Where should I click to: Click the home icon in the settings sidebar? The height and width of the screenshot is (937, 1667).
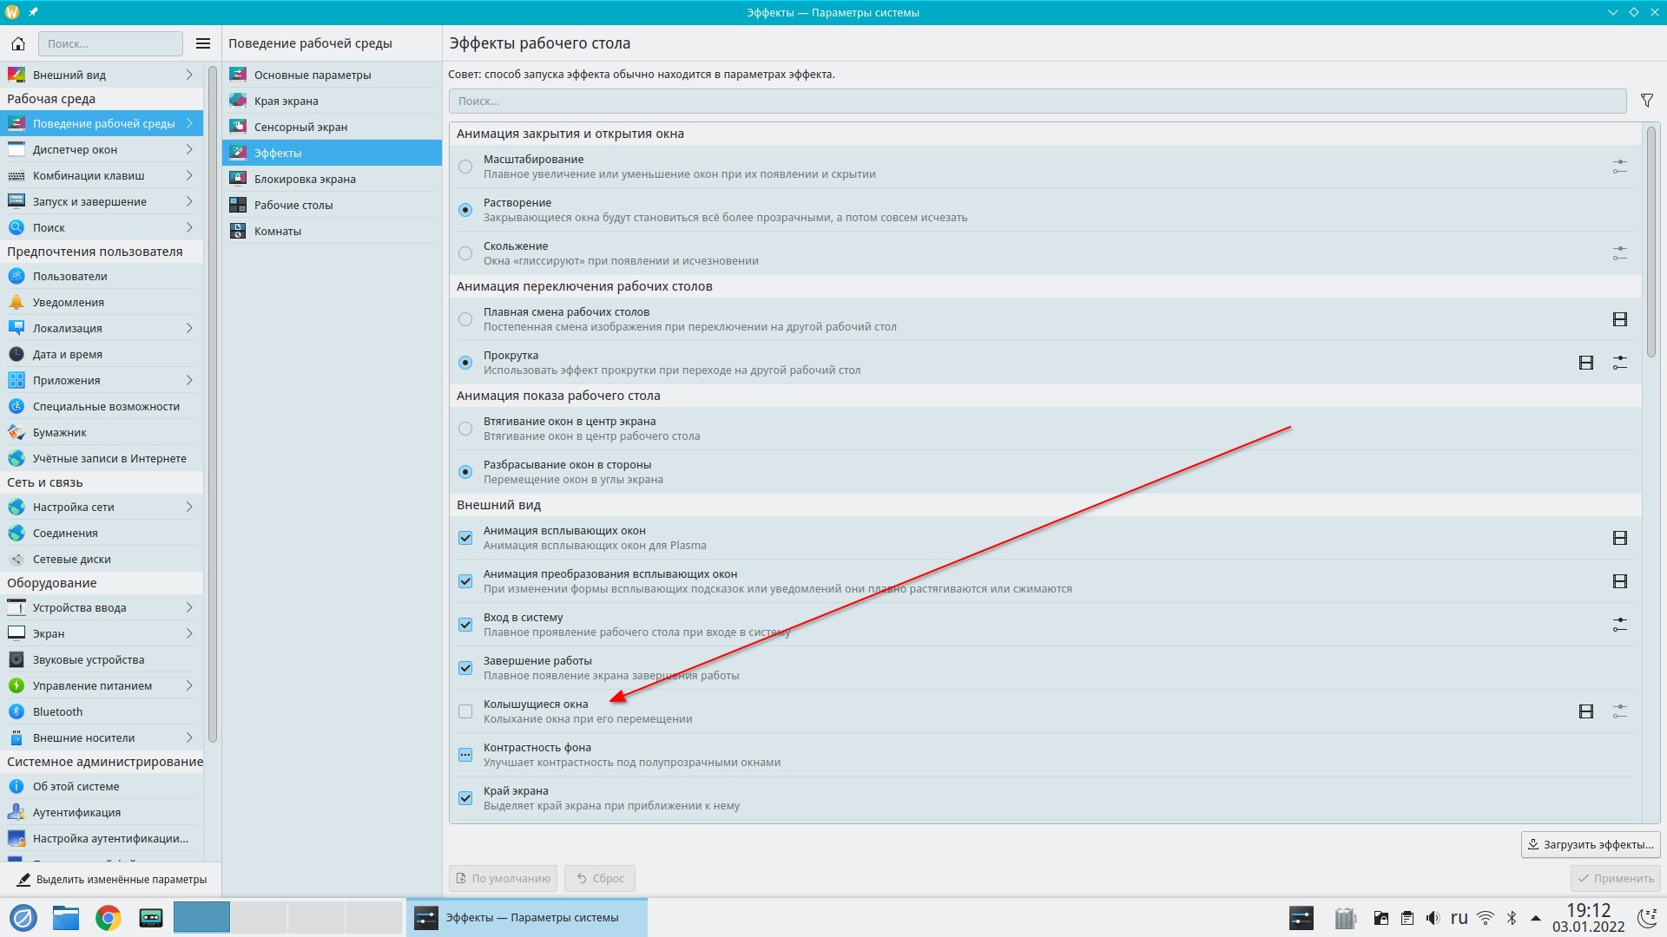17,43
